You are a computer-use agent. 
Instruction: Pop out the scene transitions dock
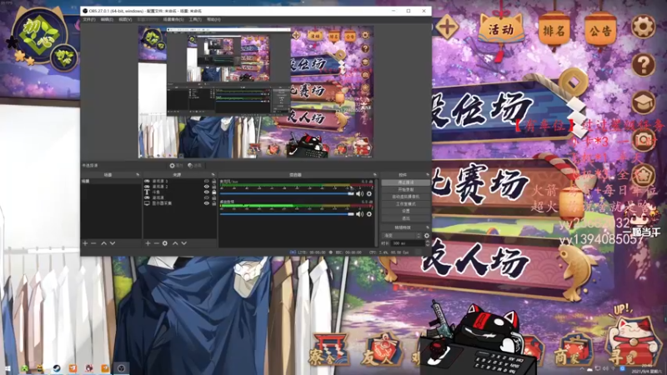coord(428,227)
